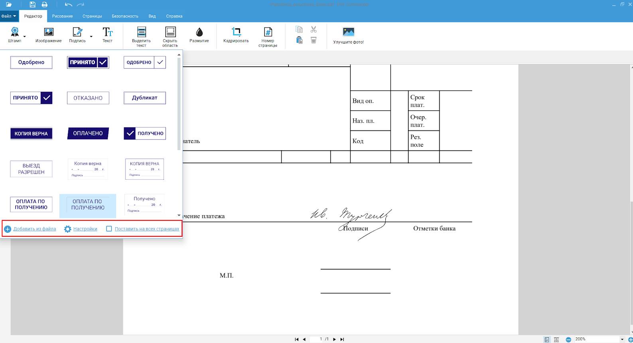Click the cut scissors icon
Image resolution: width=633 pixels, height=343 pixels.
(314, 30)
